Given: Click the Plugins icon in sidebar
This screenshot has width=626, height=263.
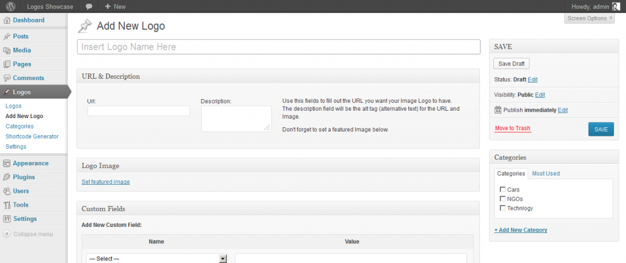Looking at the screenshot, I should [x=7, y=177].
